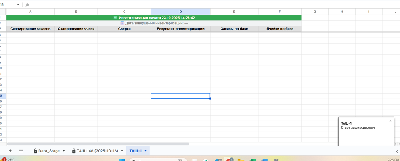
Task: Click the 'Ячейки по базе' header cell
Action: tap(280, 29)
